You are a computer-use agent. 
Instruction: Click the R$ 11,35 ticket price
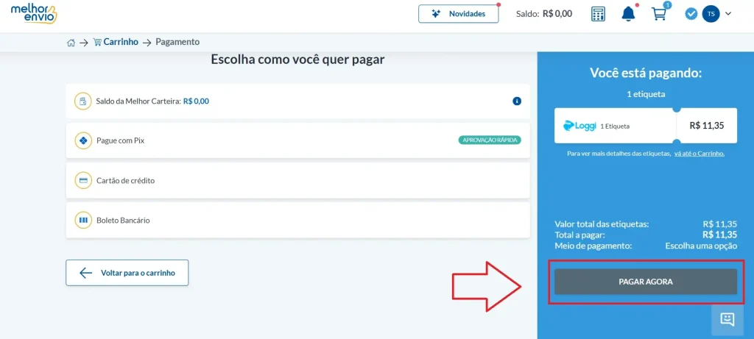point(706,126)
